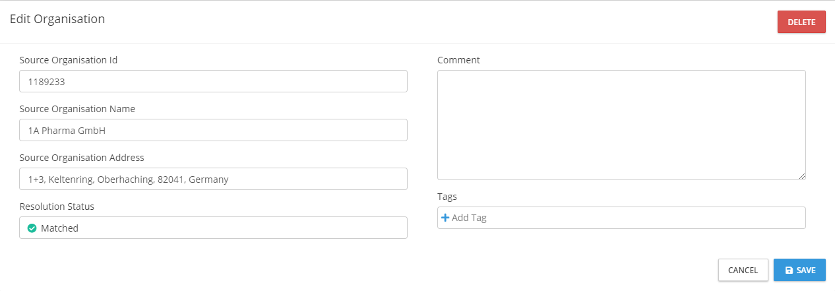
Task: Click inside the Comment text area
Action: point(621,125)
